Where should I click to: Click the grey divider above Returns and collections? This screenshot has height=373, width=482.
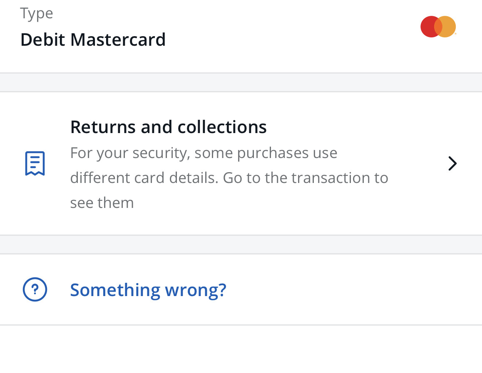pos(241,82)
